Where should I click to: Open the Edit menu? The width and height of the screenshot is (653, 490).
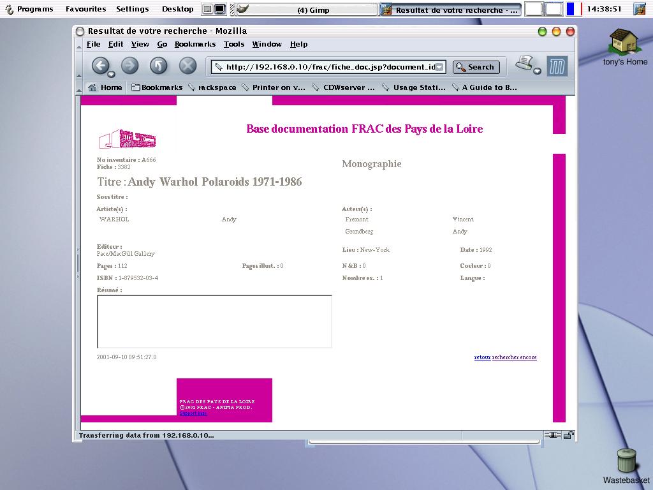tap(116, 44)
